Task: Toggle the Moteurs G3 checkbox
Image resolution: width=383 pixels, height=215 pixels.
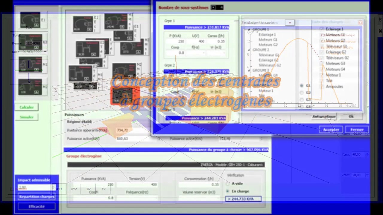Action: tap(322, 64)
